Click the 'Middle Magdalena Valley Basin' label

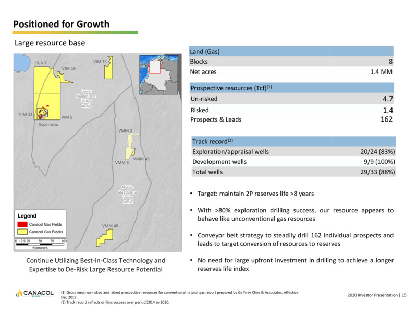(128, 195)
